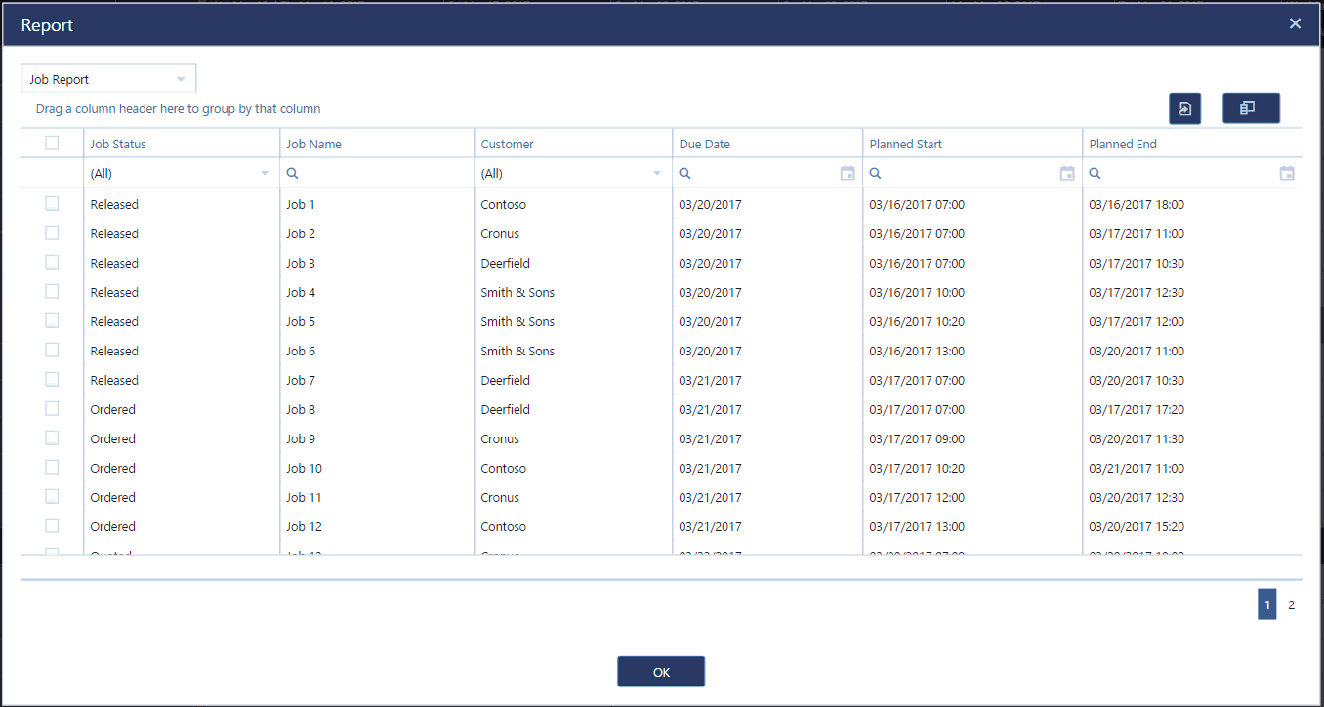This screenshot has width=1324, height=707.
Task: Click the export report file icon
Action: 1184,108
